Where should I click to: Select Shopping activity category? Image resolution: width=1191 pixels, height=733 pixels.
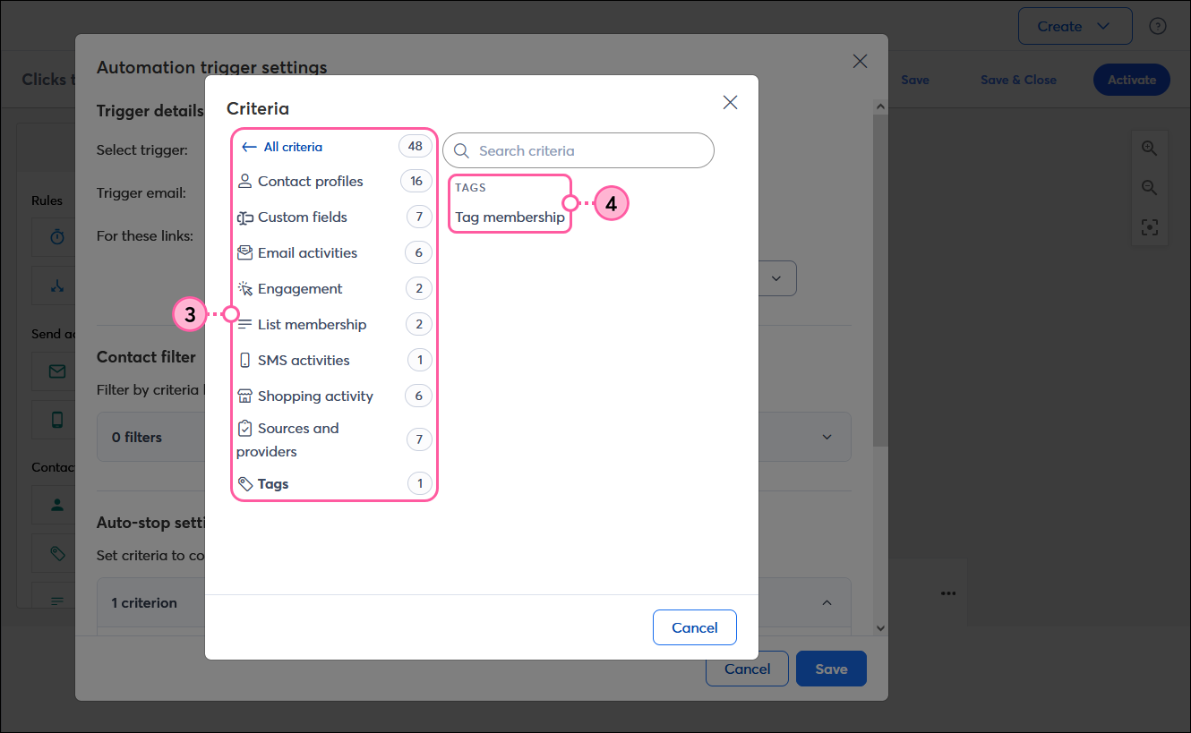pyautogui.click(x=335, y=396)
